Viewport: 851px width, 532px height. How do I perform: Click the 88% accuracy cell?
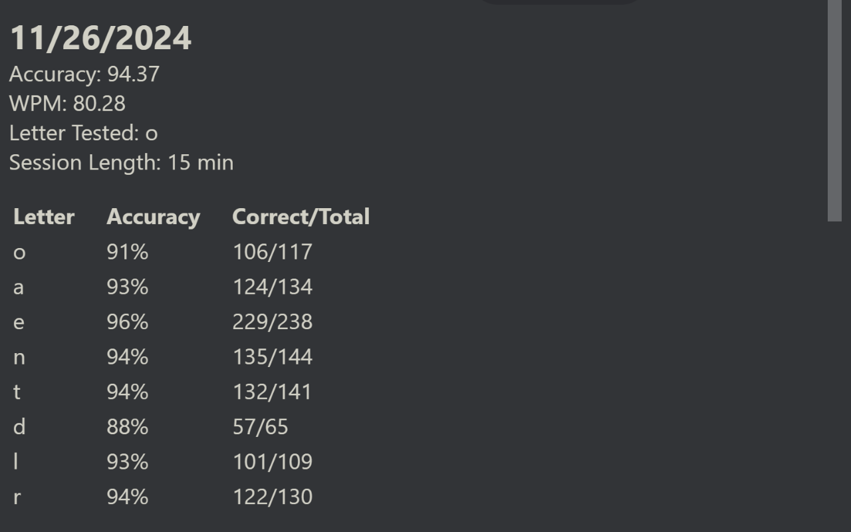(x=127, y=427)
